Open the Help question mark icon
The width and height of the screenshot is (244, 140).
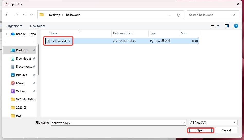[236, 26]
